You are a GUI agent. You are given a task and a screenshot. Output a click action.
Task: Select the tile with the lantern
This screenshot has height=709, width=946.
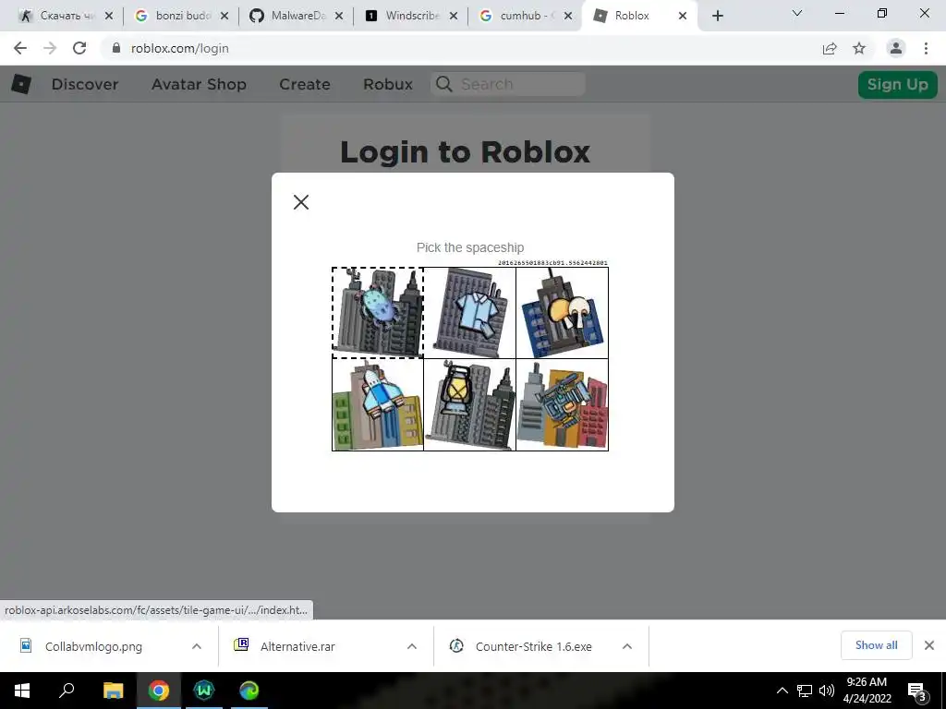coord(470,404)
